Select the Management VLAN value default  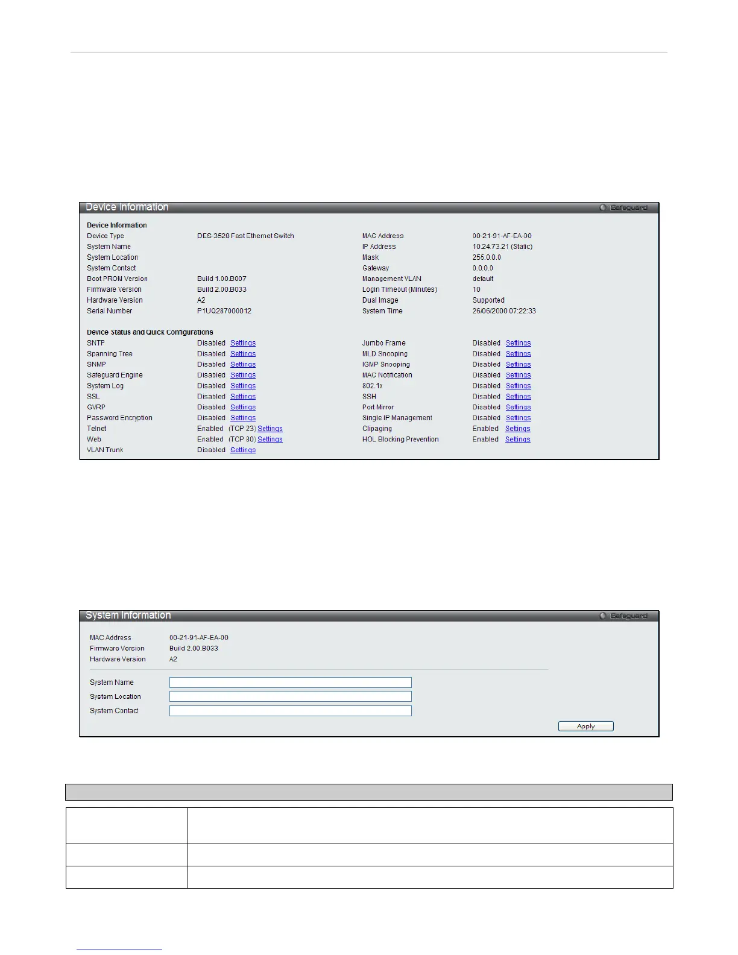pyautogui.click(x=483, y=279)
